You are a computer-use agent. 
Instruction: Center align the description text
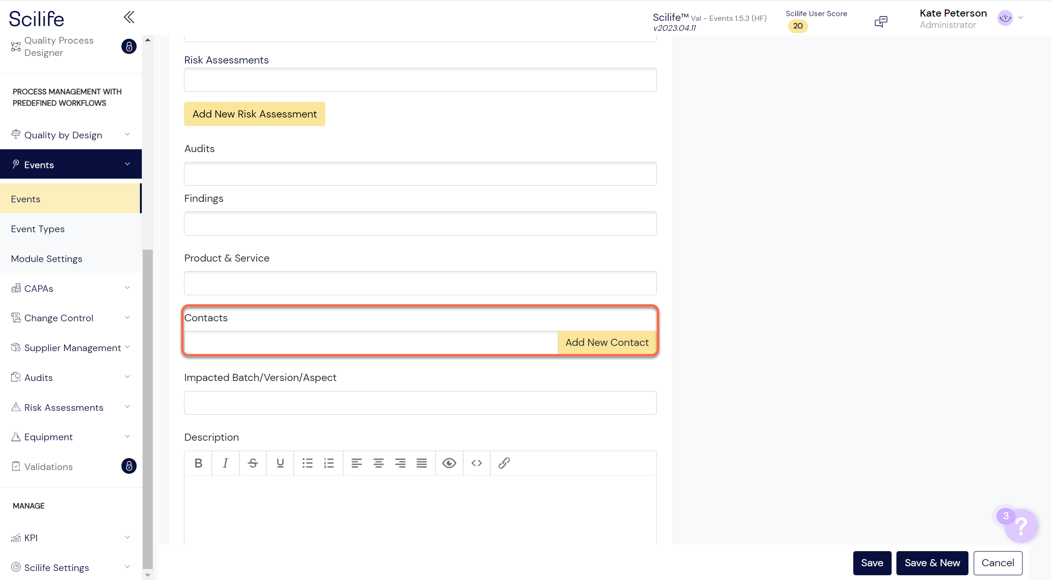coord(378,463)
